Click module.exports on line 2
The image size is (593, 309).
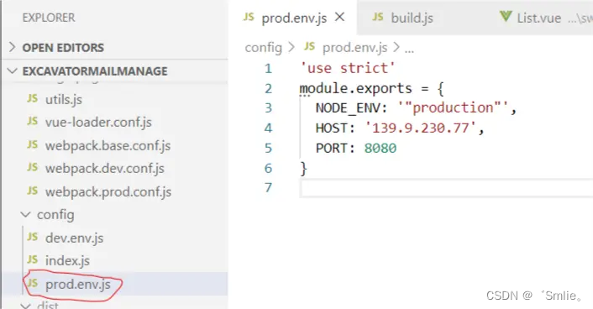(356, 89)
